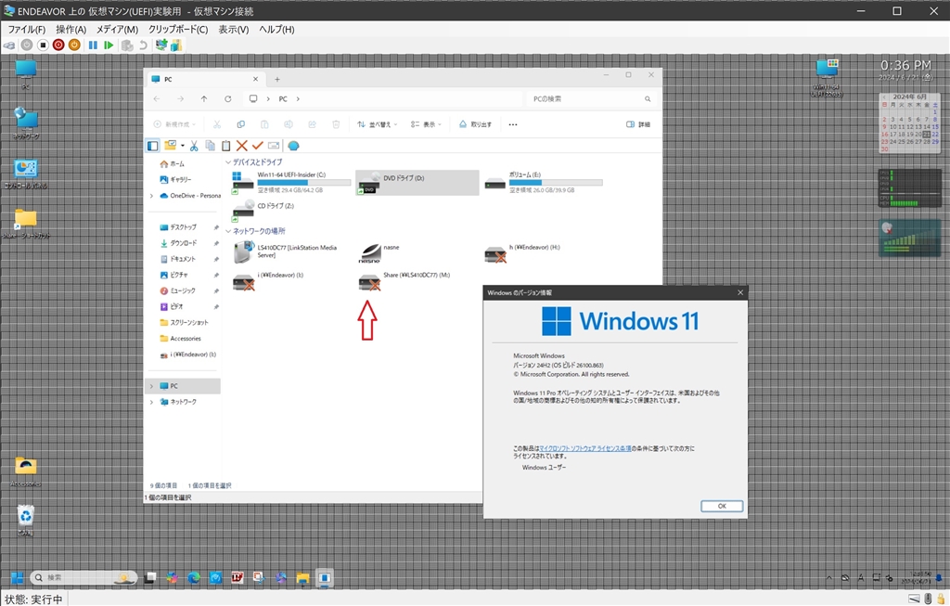
Task: Click the Ctrl+Alt+Del icon in VM toolbar
Action: pyautogui.click(x=9, y=45)
